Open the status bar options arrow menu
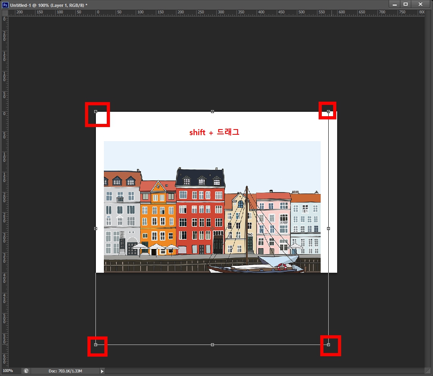 coord(102,371)
